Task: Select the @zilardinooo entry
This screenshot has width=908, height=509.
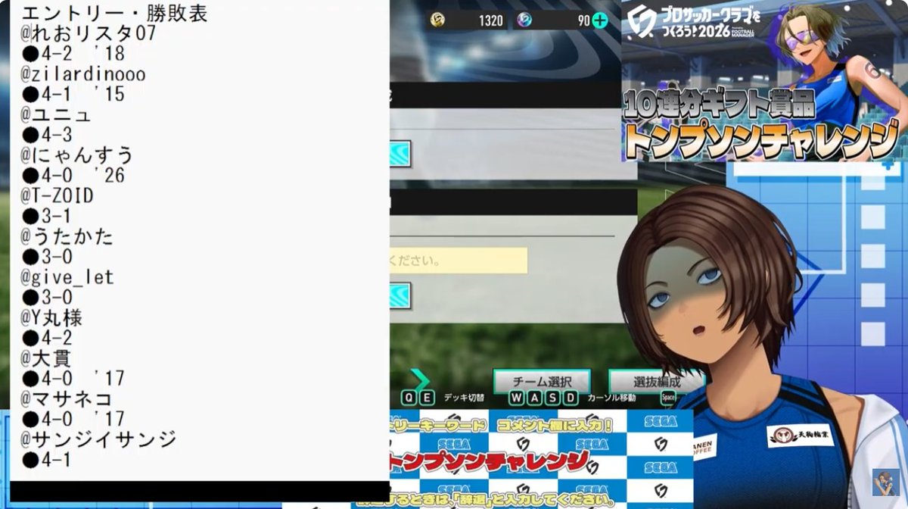Action: click(83, 74)
